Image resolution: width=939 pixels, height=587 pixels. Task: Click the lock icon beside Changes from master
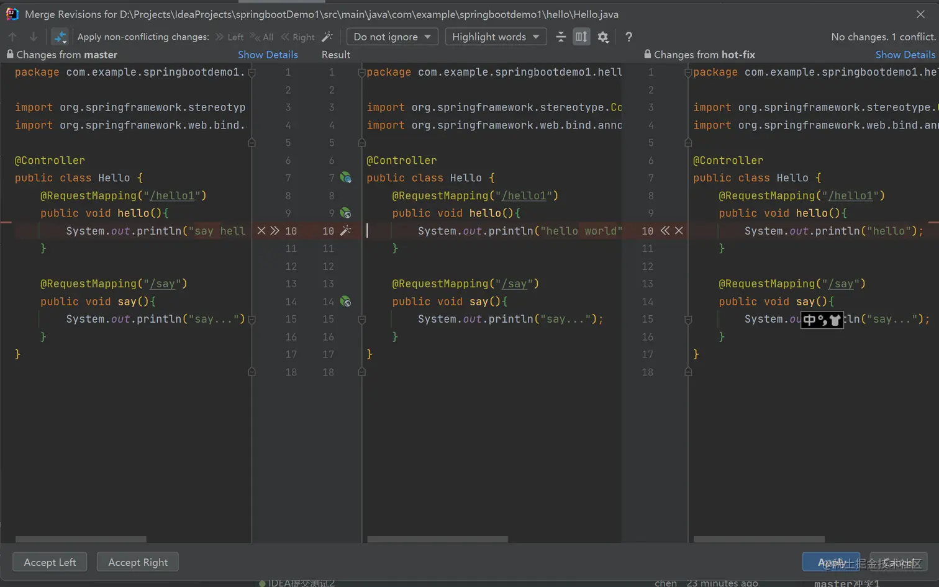(10, 55)
